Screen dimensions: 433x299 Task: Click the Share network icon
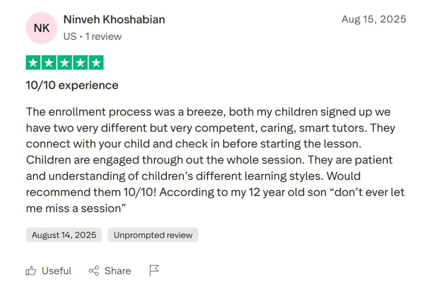(94, 271)
